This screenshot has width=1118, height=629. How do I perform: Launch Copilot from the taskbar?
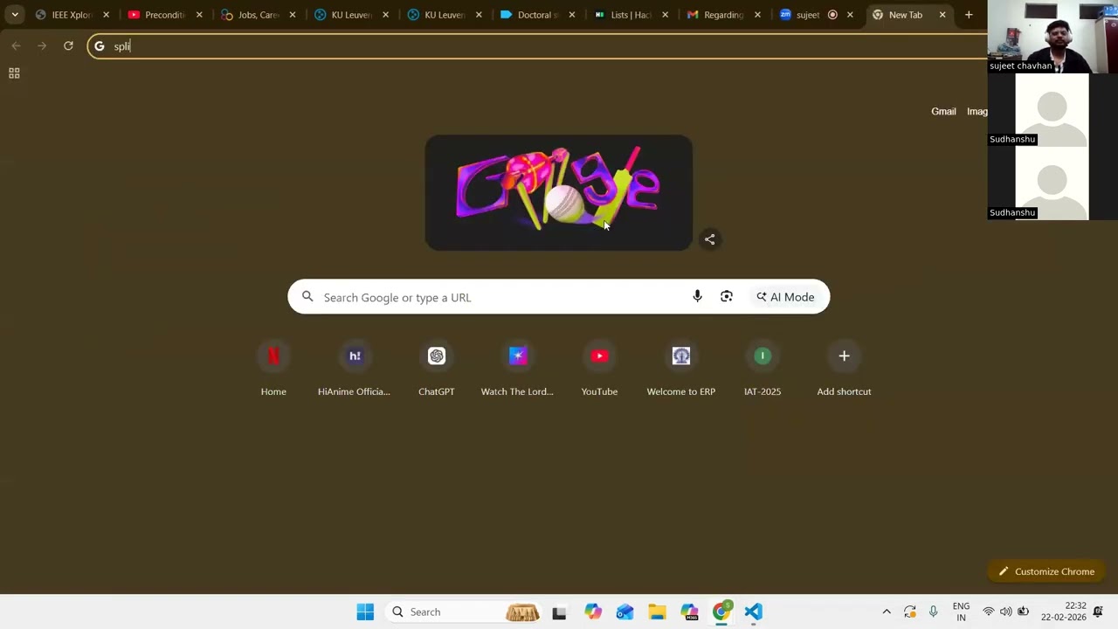coord(593,612)
